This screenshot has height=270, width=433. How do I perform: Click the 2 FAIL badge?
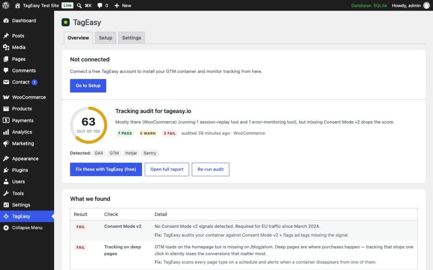coord(170,133)
